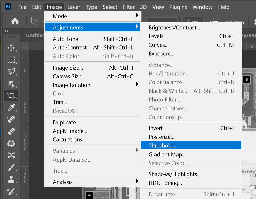Click the Straighten button in options bar
Viewport: 256px width, 199px height.
233,22
